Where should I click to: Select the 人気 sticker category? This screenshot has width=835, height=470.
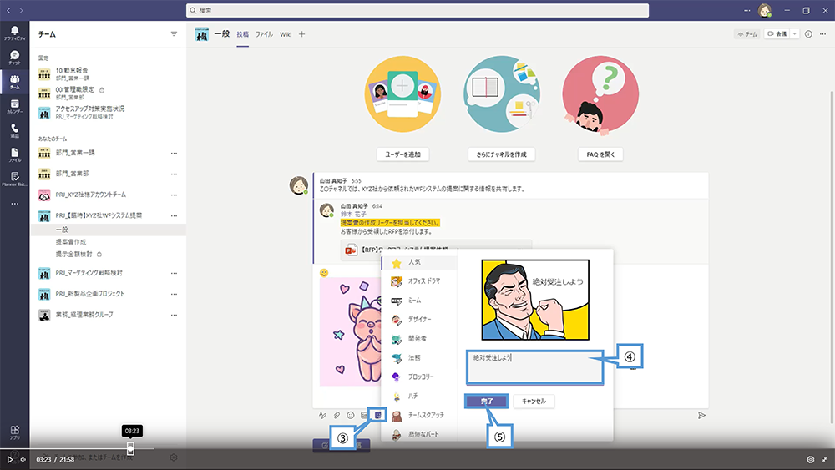419,262
